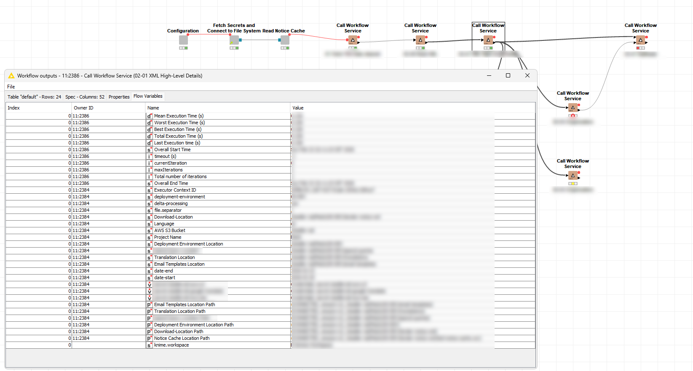693x371 pixels.
Task: Open the File menu
Action: click(x=11, y=87)
